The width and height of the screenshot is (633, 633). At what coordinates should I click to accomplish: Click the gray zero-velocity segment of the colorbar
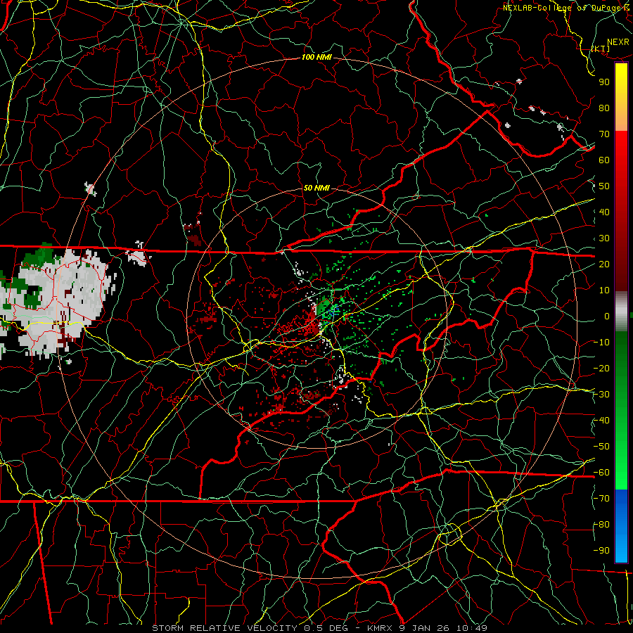(621, 311)
